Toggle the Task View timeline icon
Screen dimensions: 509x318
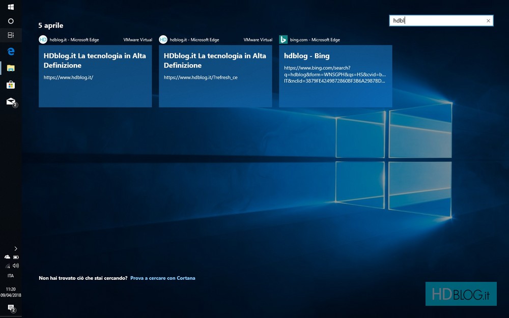tap(11, 35)
